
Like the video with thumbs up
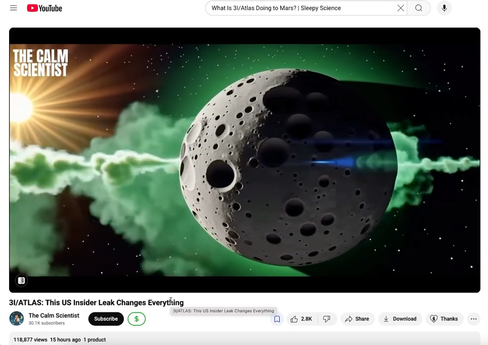301,319
